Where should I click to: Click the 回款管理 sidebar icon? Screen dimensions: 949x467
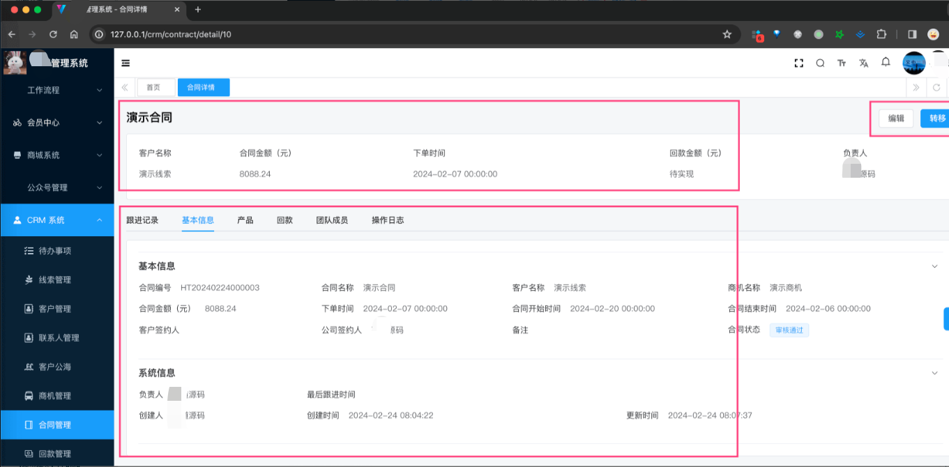pos(29,454)
